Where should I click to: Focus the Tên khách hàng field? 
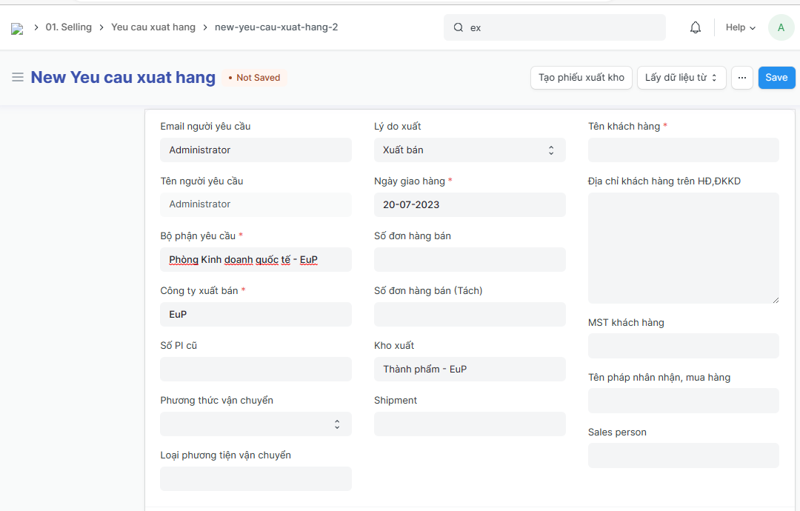pos(683,150)
